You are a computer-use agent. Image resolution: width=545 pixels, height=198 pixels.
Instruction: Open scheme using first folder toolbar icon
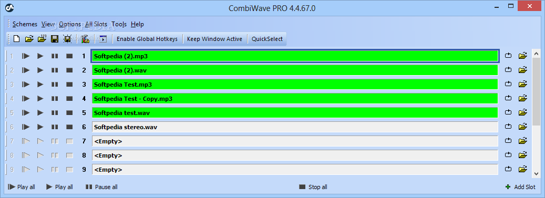(x=29, y=39)
